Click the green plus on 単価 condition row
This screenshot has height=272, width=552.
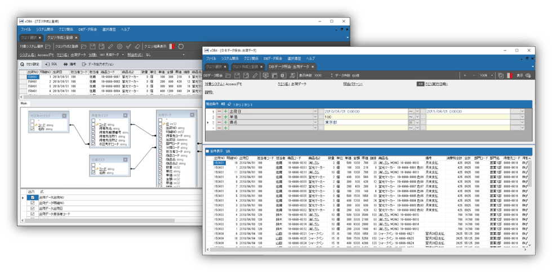[225, 116]
